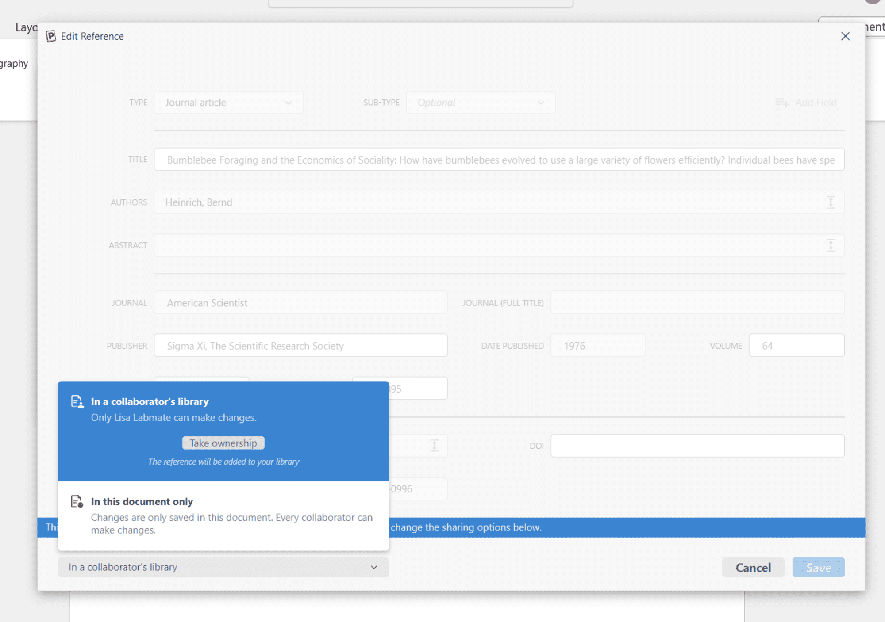The height and width of the screenshot is (622, 885).
Task: Click the Volume field showing 64
Action: click(x=796, y=346)
